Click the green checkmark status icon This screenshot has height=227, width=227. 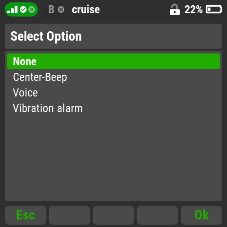[x=23, y=9]
